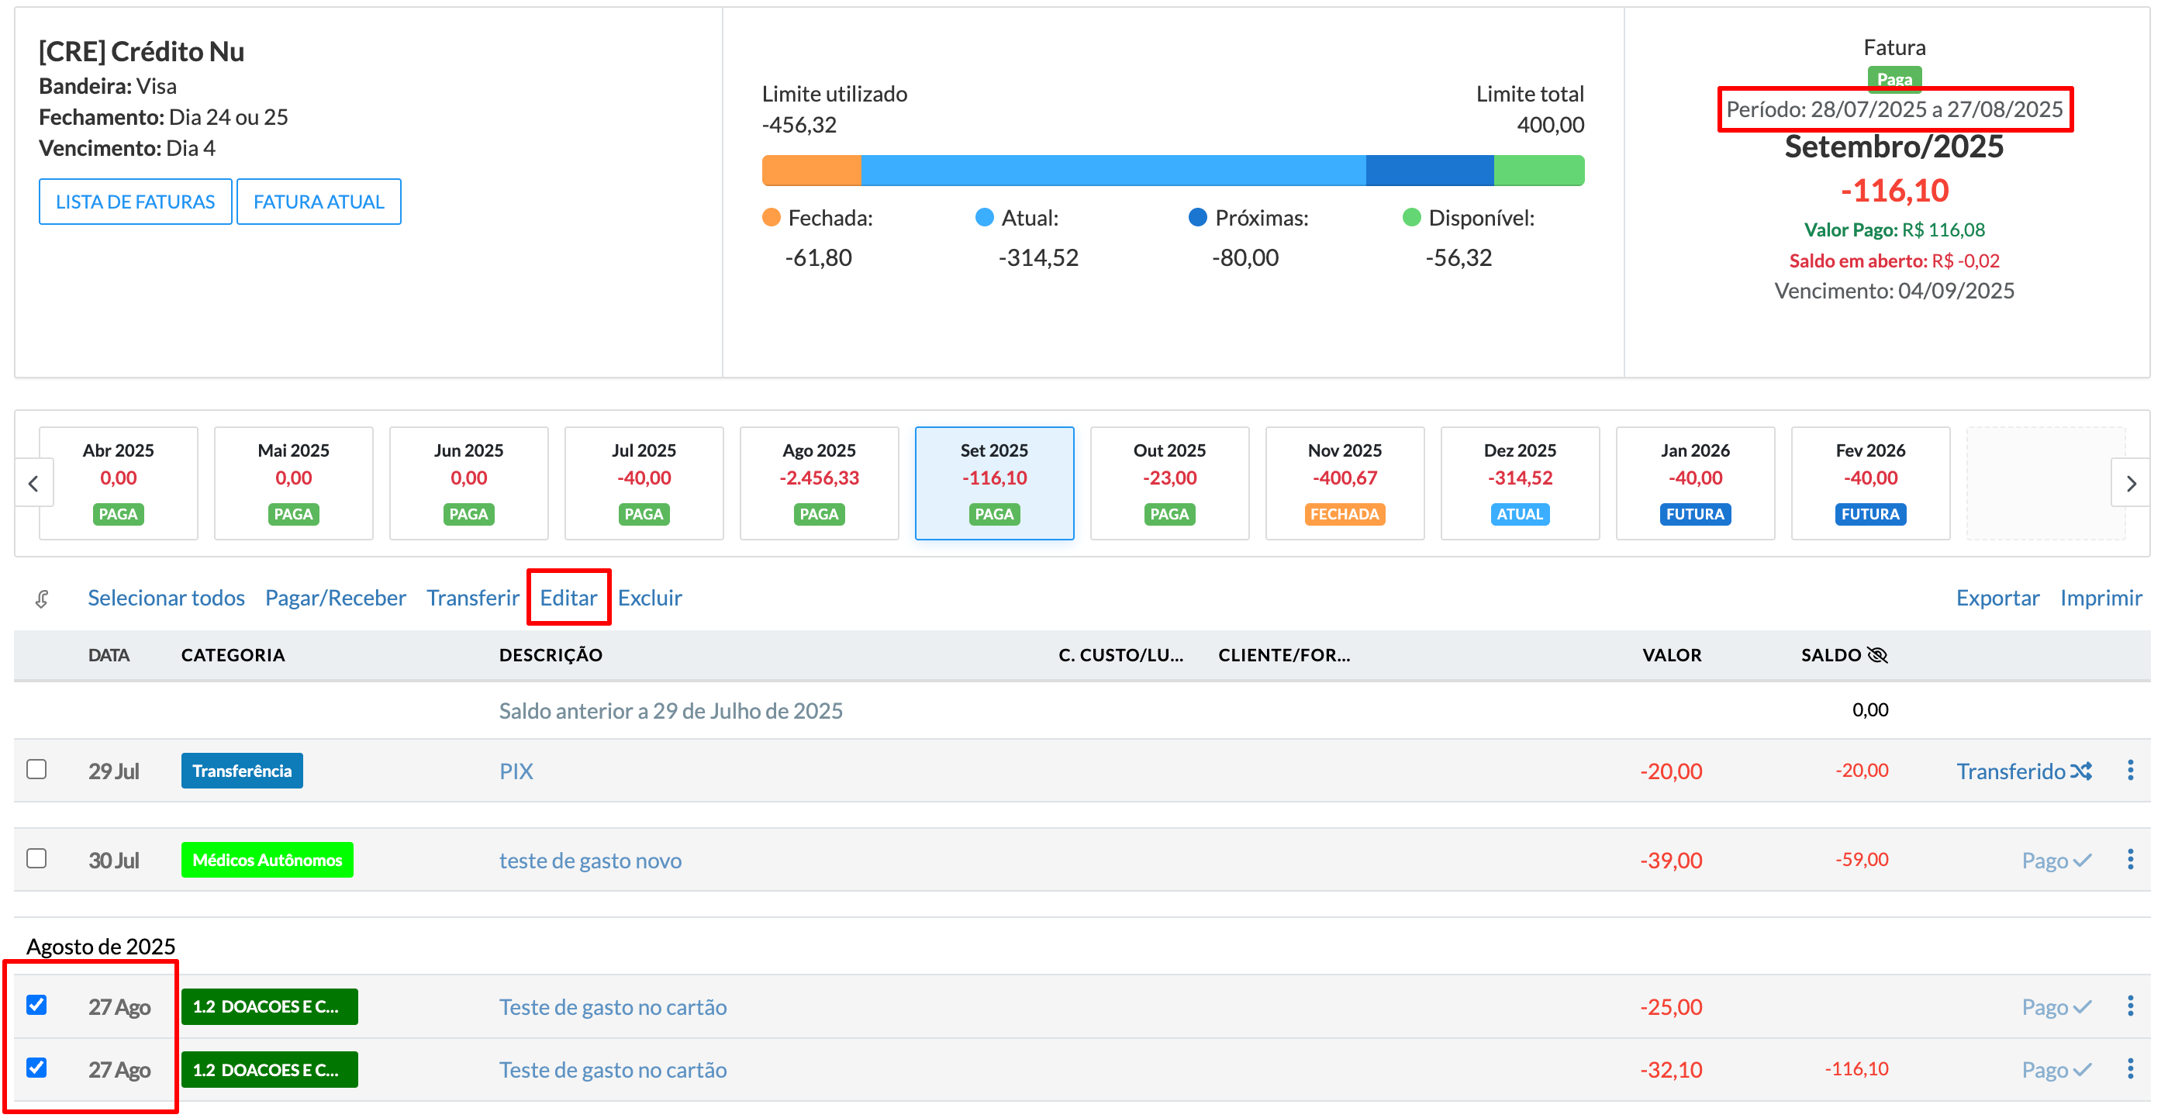Uncheck the first 27 Ago checkbox
The height and width of the screenshot is (1118, 2168).
36,1005
